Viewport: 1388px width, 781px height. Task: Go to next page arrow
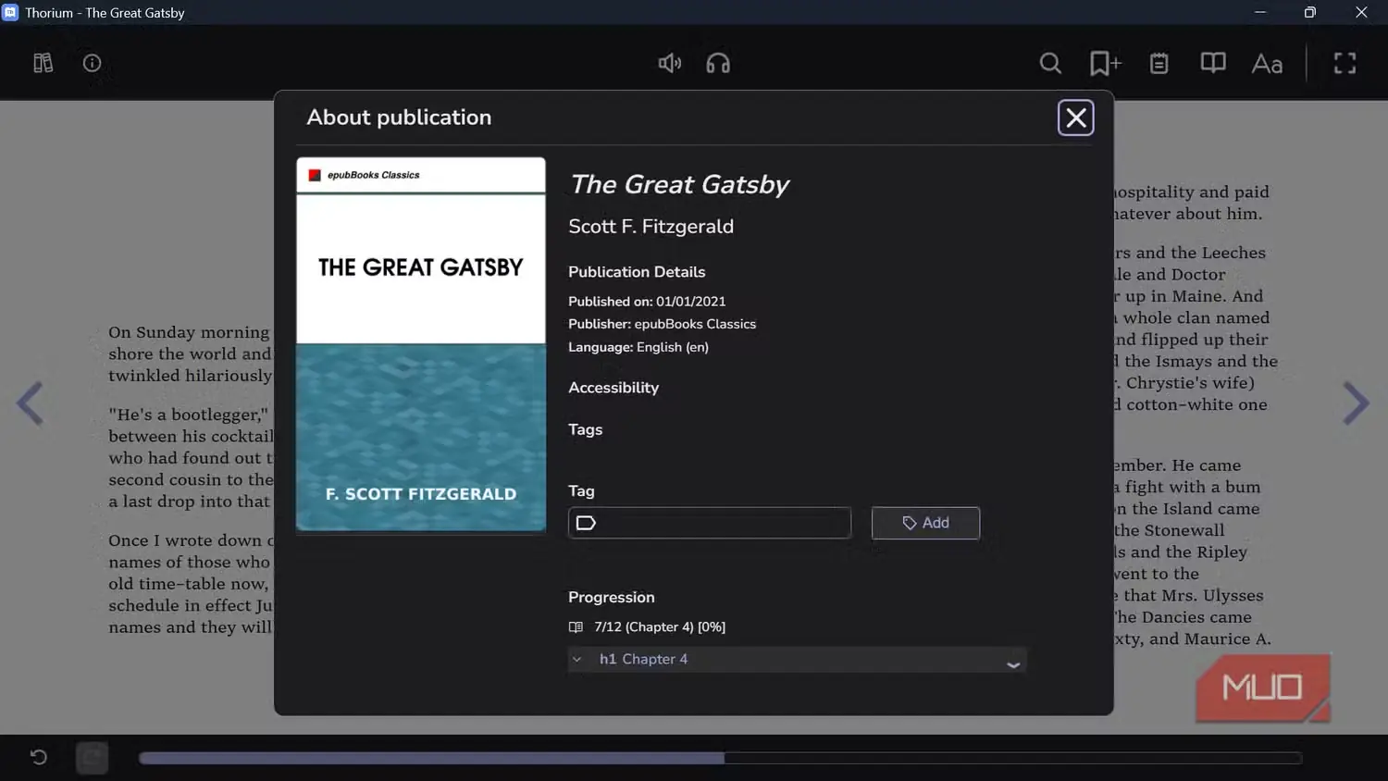(1356, 403)
